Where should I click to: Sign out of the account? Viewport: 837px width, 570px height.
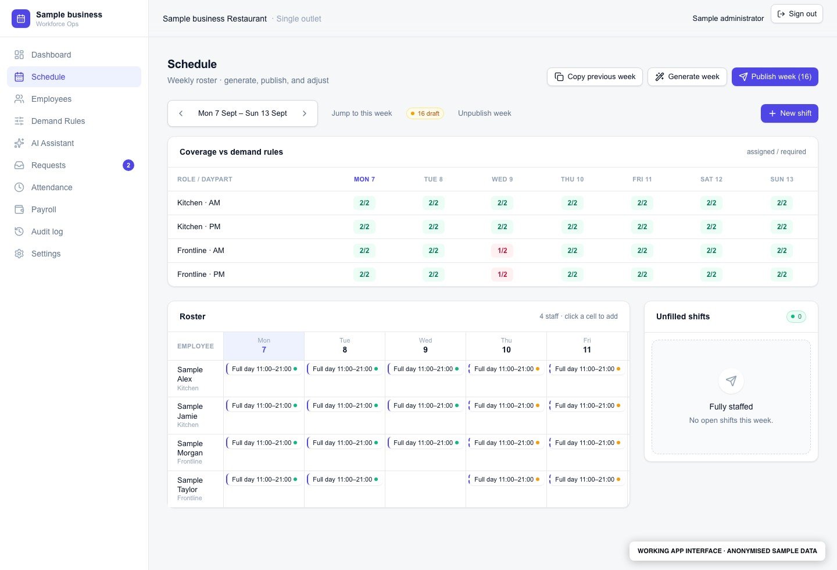pos(797,14)
